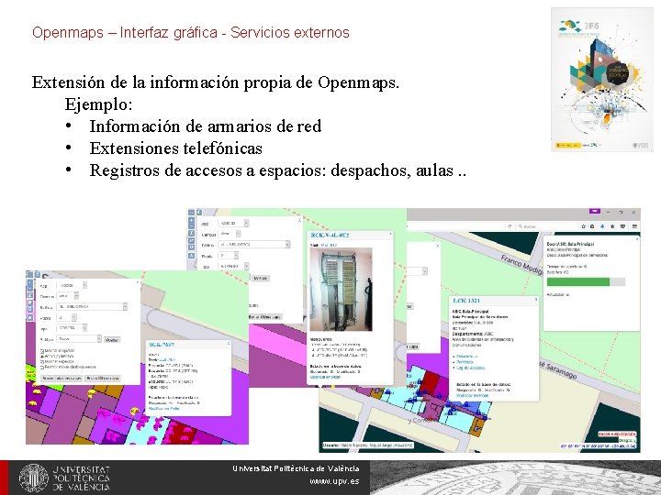Select the 'Z' tool in middle map toolbar
Image resolution: width=661 pixels, height=495 pixels.
point(191,233)
